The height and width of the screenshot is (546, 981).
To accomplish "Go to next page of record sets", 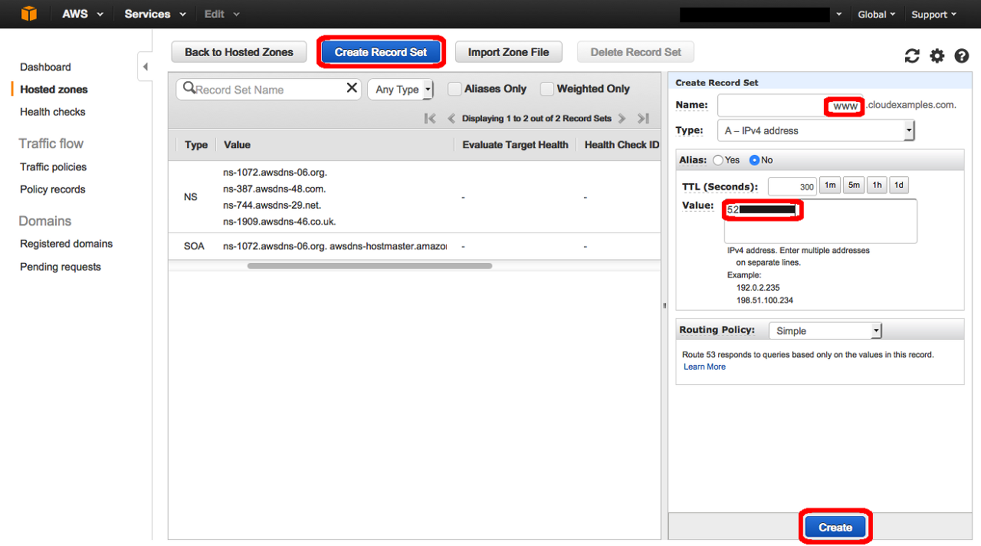I will [x=622, y=118].
